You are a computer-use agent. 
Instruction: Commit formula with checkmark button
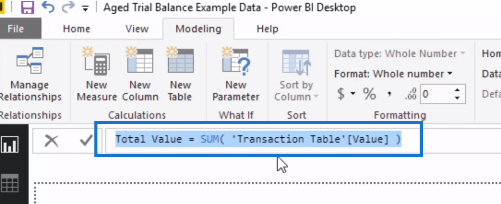86,140
